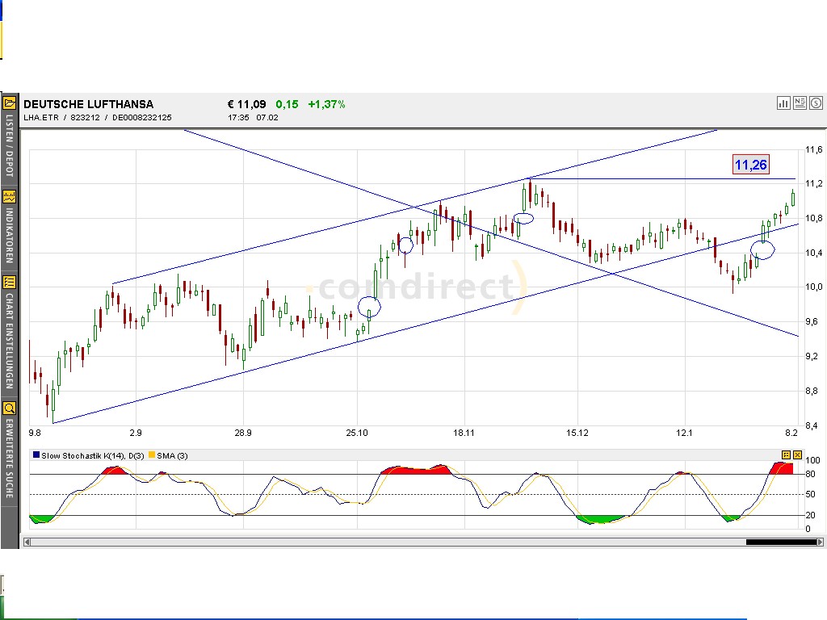
Task: Click the 8.2 date axis label
Action: click(x=791, y=433)
